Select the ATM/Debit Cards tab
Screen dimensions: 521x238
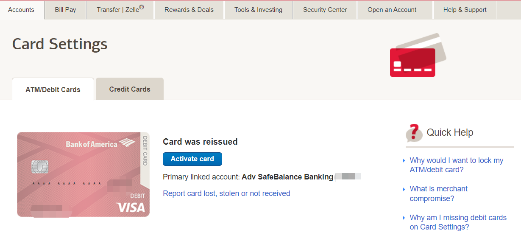[53, 90]
